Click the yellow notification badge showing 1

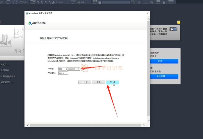click(x=179, y=22)
